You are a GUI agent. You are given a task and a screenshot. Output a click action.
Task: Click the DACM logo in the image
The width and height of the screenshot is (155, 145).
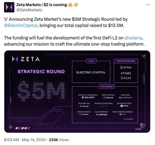(126, 78)
